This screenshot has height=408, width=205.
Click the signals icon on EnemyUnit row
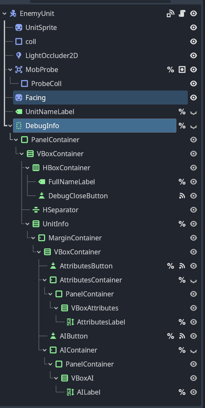(x=171, y=13)
